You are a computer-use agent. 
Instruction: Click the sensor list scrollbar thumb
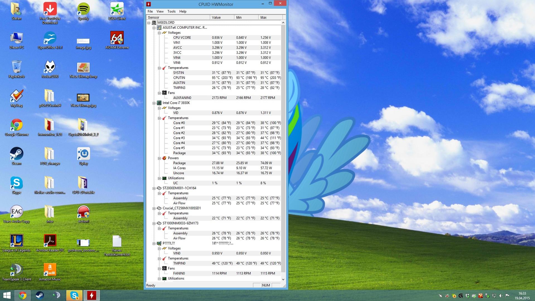click(283, 148)
